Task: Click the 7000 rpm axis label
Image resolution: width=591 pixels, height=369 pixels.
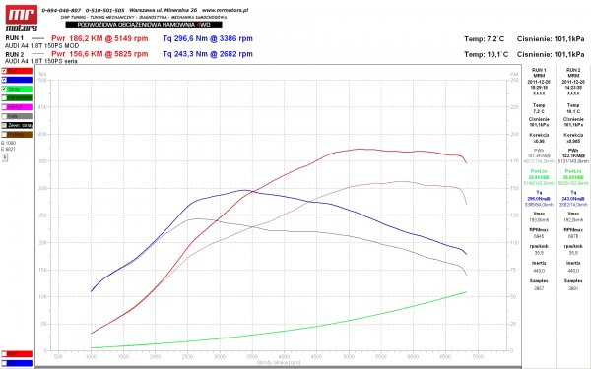Action: pyautogui.click(x=478, y=356)
